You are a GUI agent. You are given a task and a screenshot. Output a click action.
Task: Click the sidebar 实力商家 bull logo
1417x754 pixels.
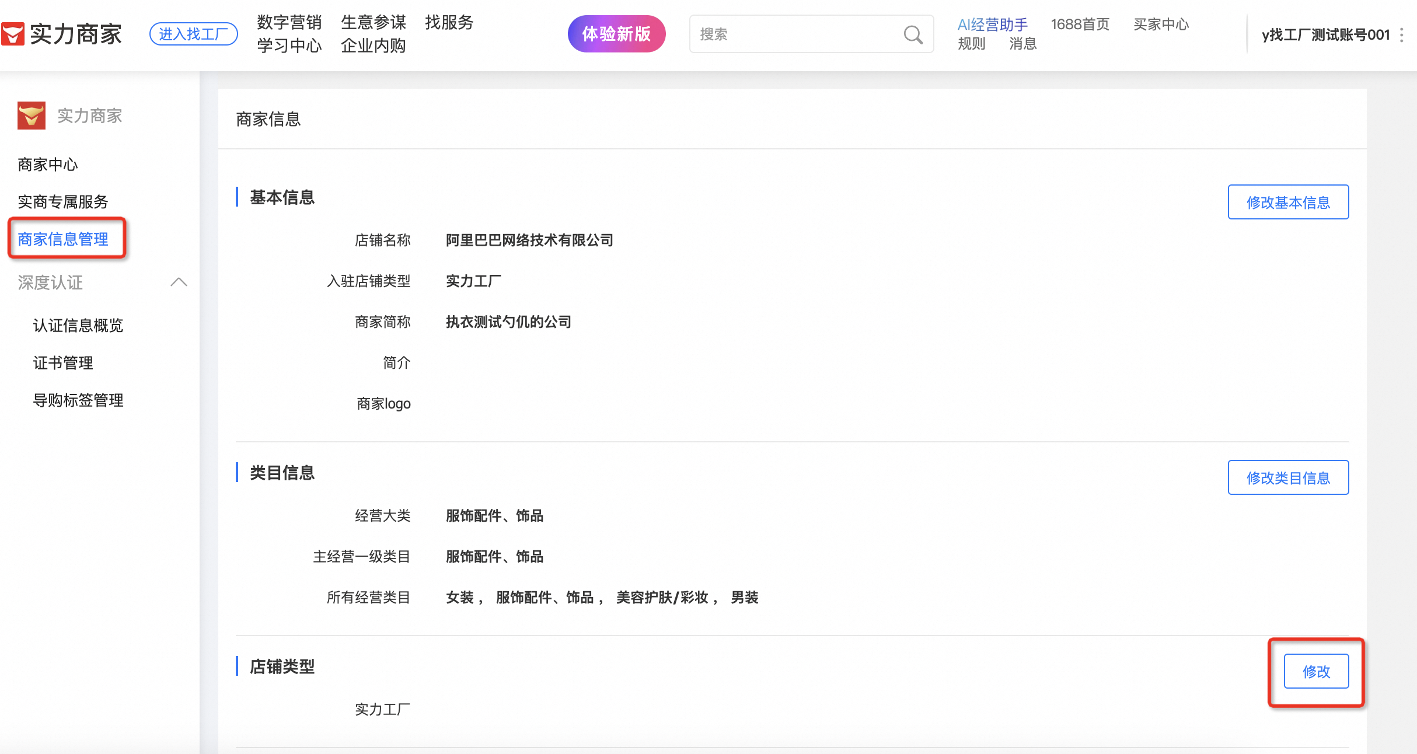point(32,116)
